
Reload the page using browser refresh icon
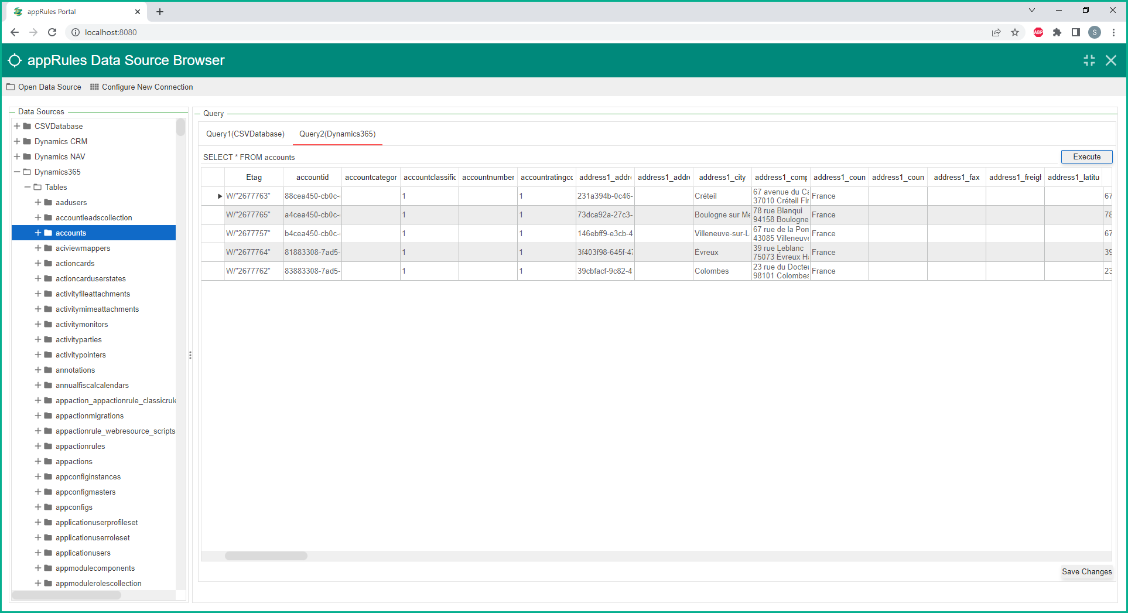pos(52,32)
